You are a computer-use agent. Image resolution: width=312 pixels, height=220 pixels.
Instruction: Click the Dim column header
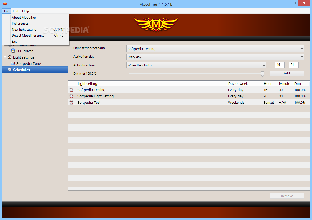click(301, 84)
